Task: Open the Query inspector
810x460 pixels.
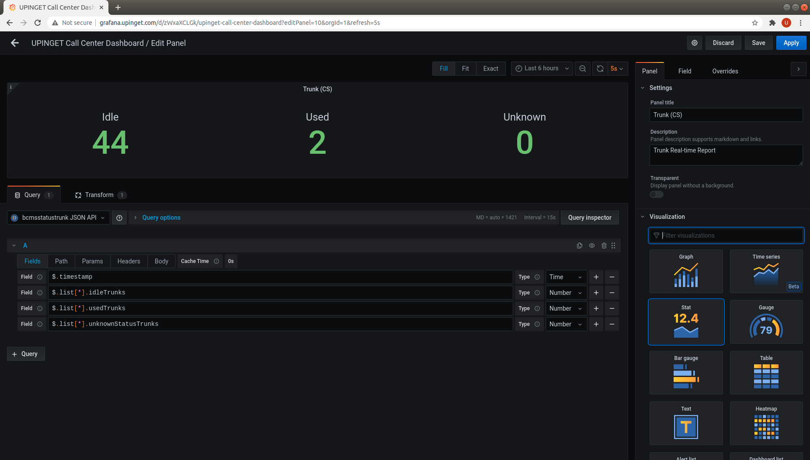Action: point(589,218)
